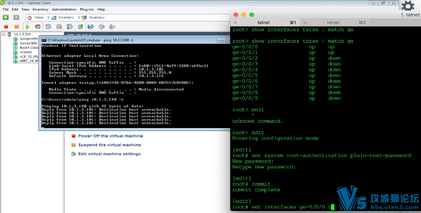Click Edit virtual machine settings link
The image size is (421, 213).
(109, 154)
